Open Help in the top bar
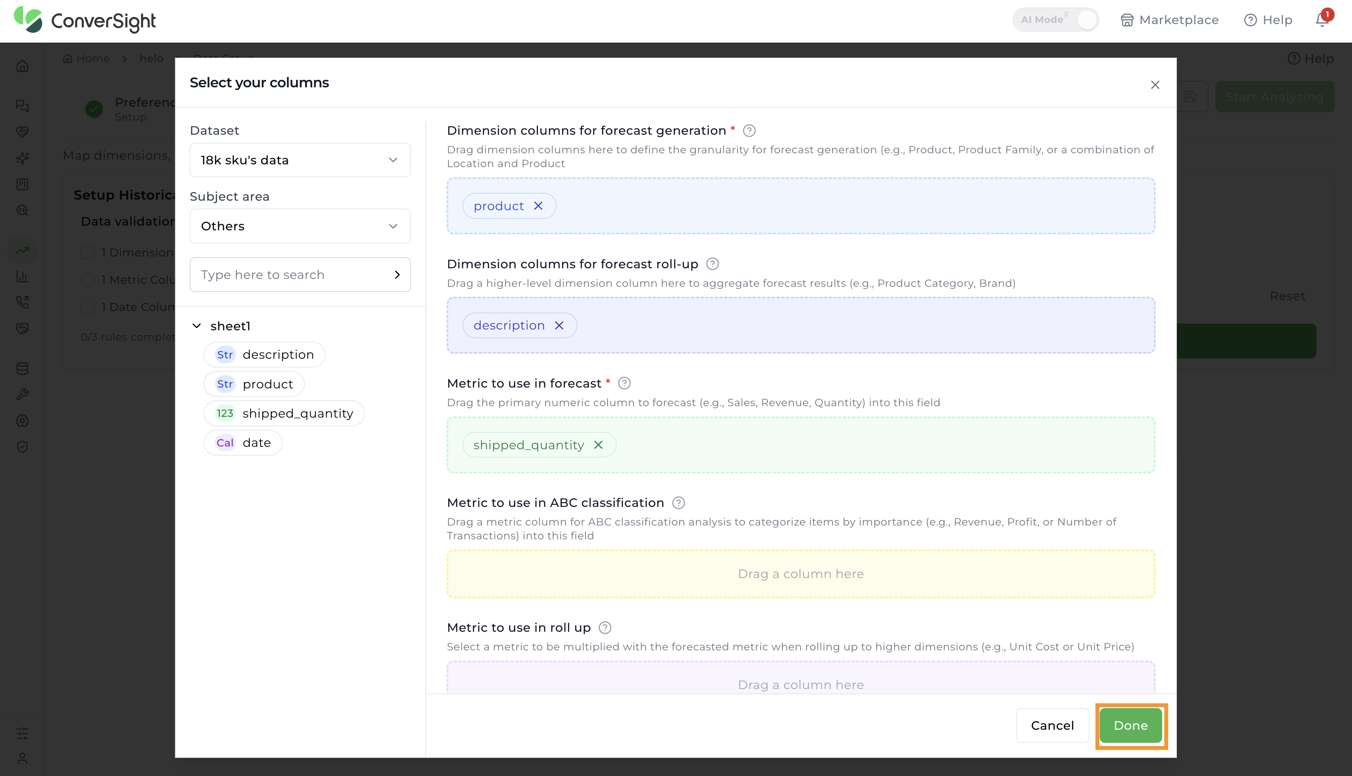Image resolution: width=1352 pixels, height=776 pixels. tap(1268, 20)
